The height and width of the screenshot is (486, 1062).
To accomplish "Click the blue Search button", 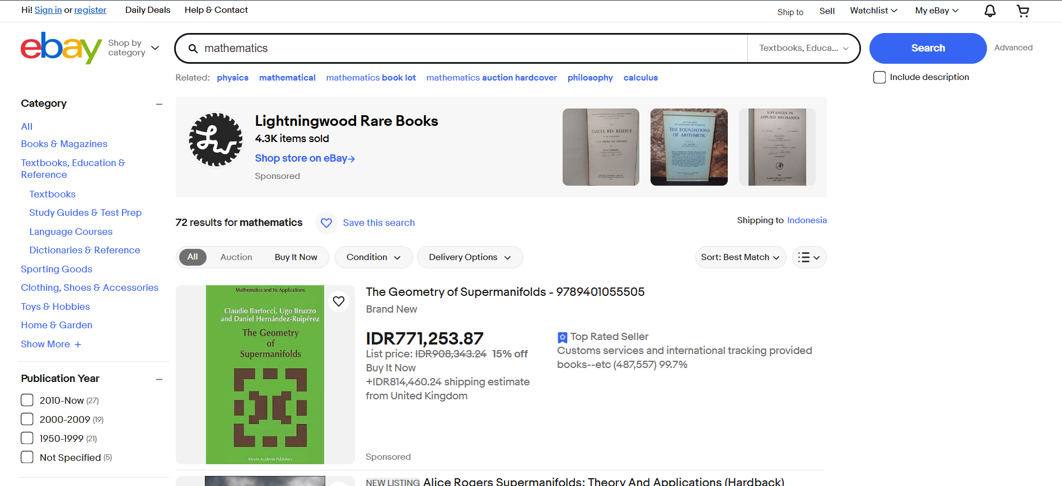I will [x=928, y=48].
